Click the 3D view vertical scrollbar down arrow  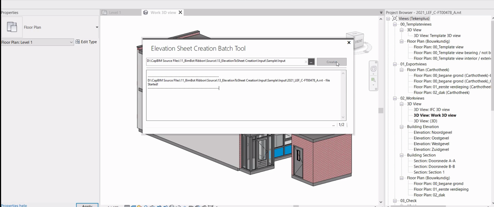[x=381, y=202]
